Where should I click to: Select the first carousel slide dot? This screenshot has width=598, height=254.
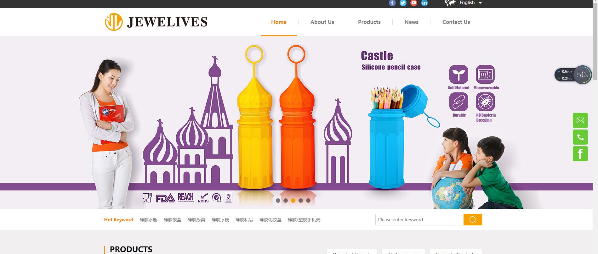click(278, 201)
